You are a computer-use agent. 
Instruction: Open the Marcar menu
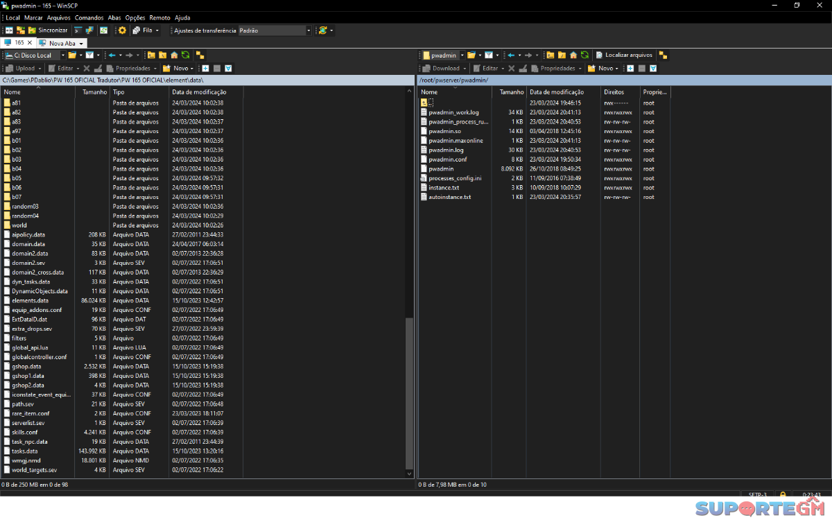tap(33, 17)
